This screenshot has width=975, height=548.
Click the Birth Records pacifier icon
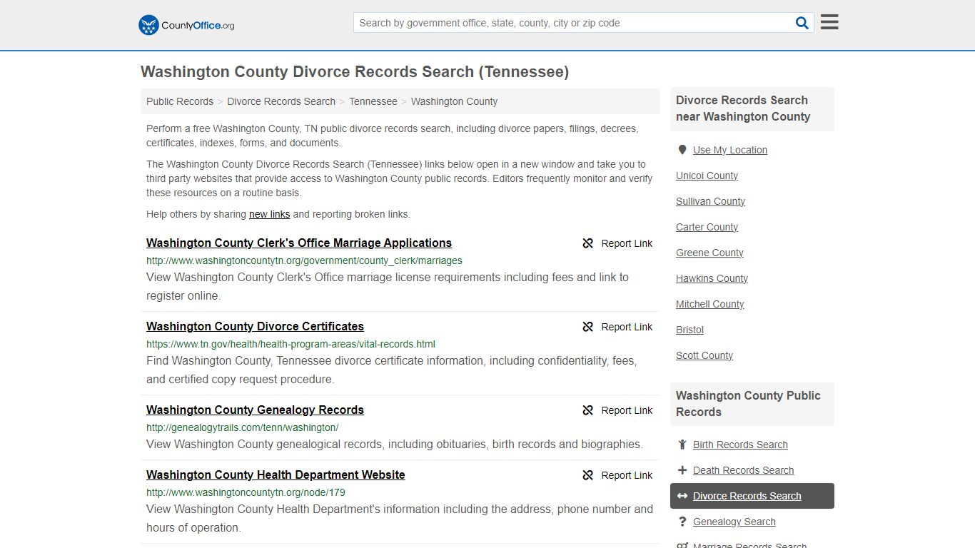682,445
